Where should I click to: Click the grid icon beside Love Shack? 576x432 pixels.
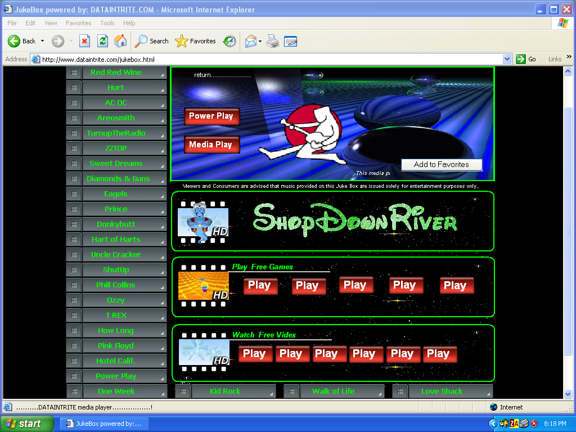pyautogui.click(x=400, y=391)
